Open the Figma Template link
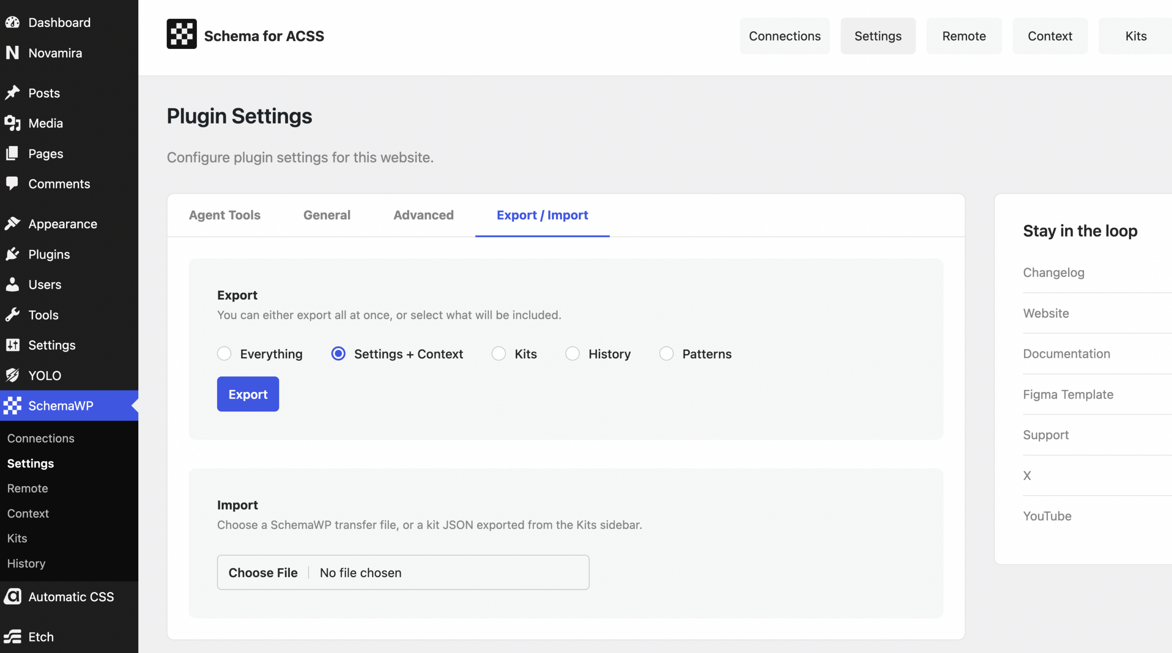This screenshot has width=1172, height=653. (1068, 394)
